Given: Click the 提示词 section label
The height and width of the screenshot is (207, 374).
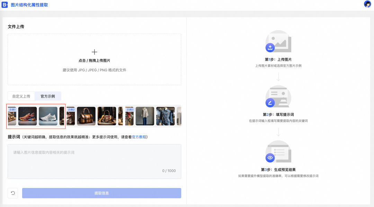Looking at the screenshot, I should (x=14, y=137).
